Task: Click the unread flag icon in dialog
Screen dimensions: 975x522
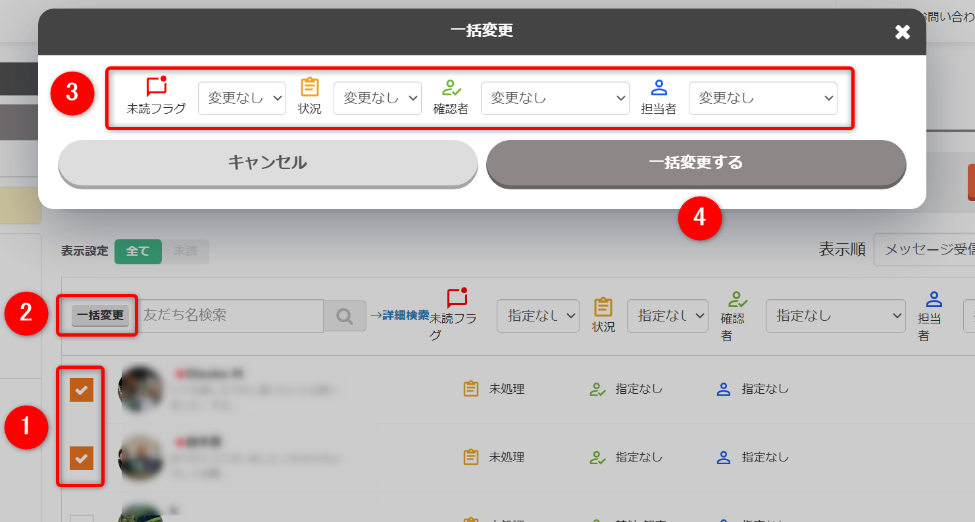Action: (x=157, y=87)
